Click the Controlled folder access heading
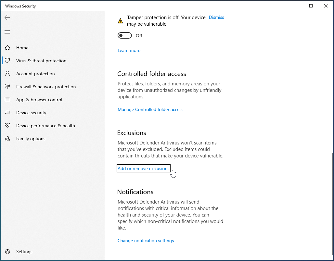334x261 pixels. coord(152,74)
